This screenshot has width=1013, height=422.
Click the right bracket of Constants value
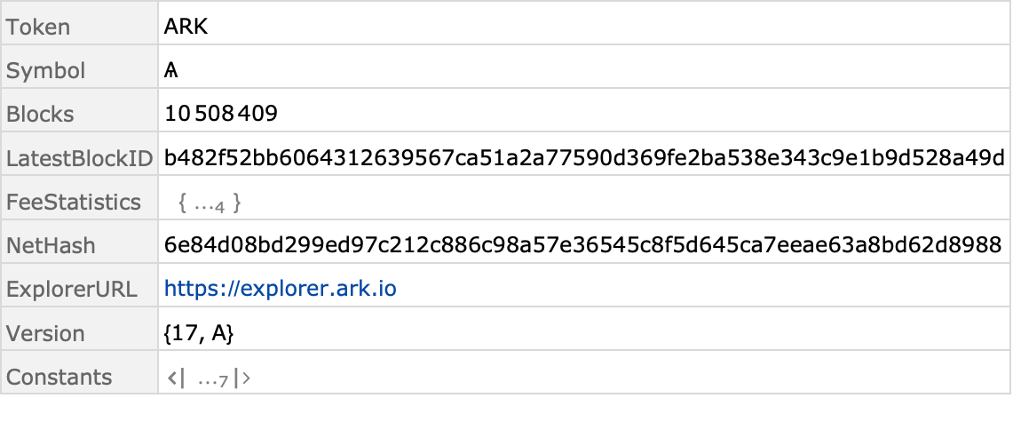(242, 378)
